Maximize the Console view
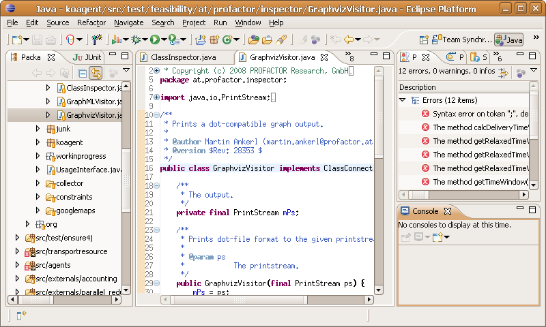 click(532, 210)
